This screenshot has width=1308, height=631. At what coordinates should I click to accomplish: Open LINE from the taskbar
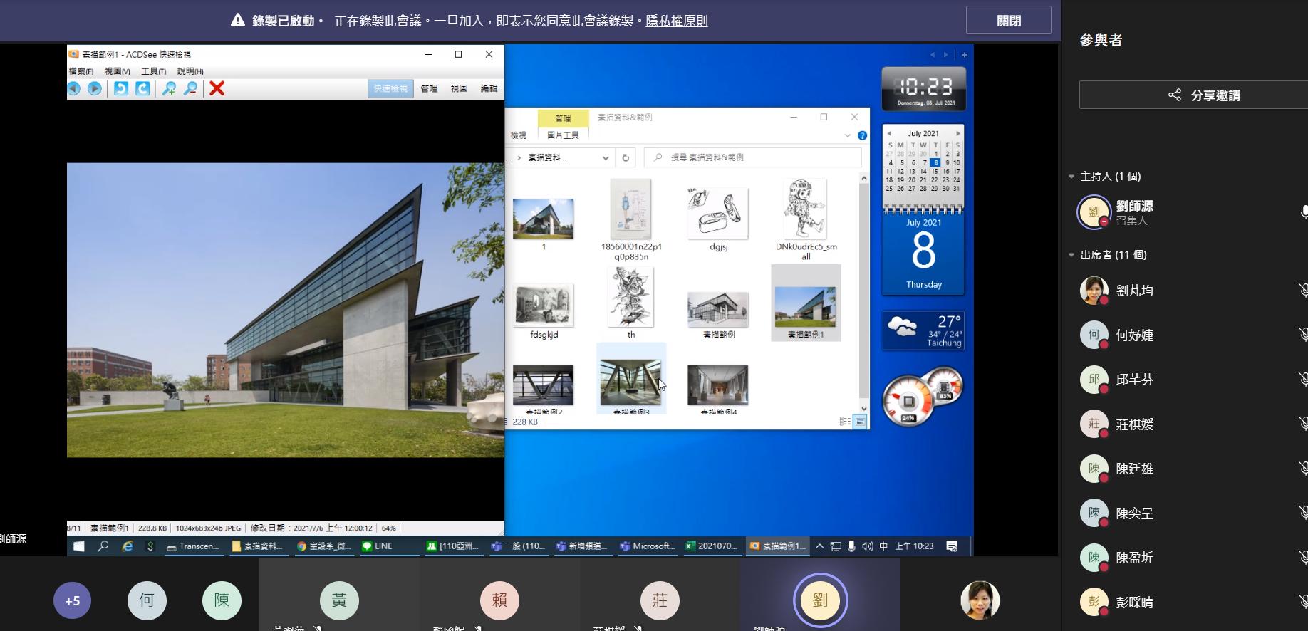(x=389, y=546)
